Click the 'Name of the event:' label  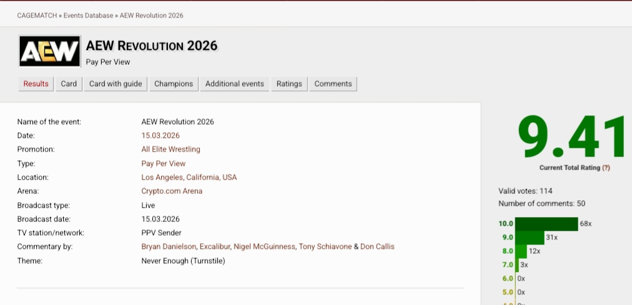49,122
